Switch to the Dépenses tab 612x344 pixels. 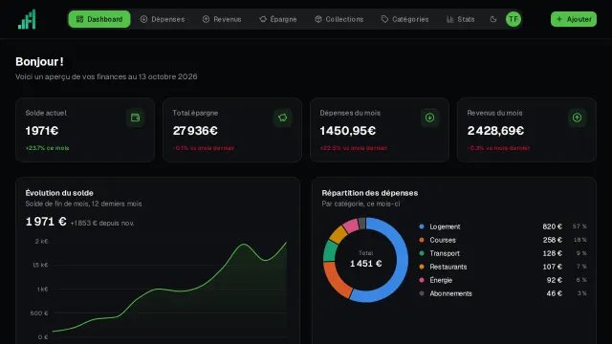tap(163, 19)
